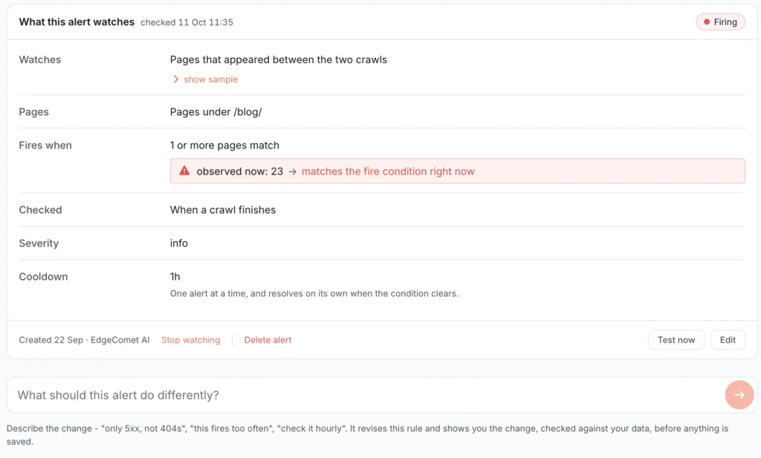
Task: Click the 'Pages under /blog/' value
Action: click(x=216, y=112)
